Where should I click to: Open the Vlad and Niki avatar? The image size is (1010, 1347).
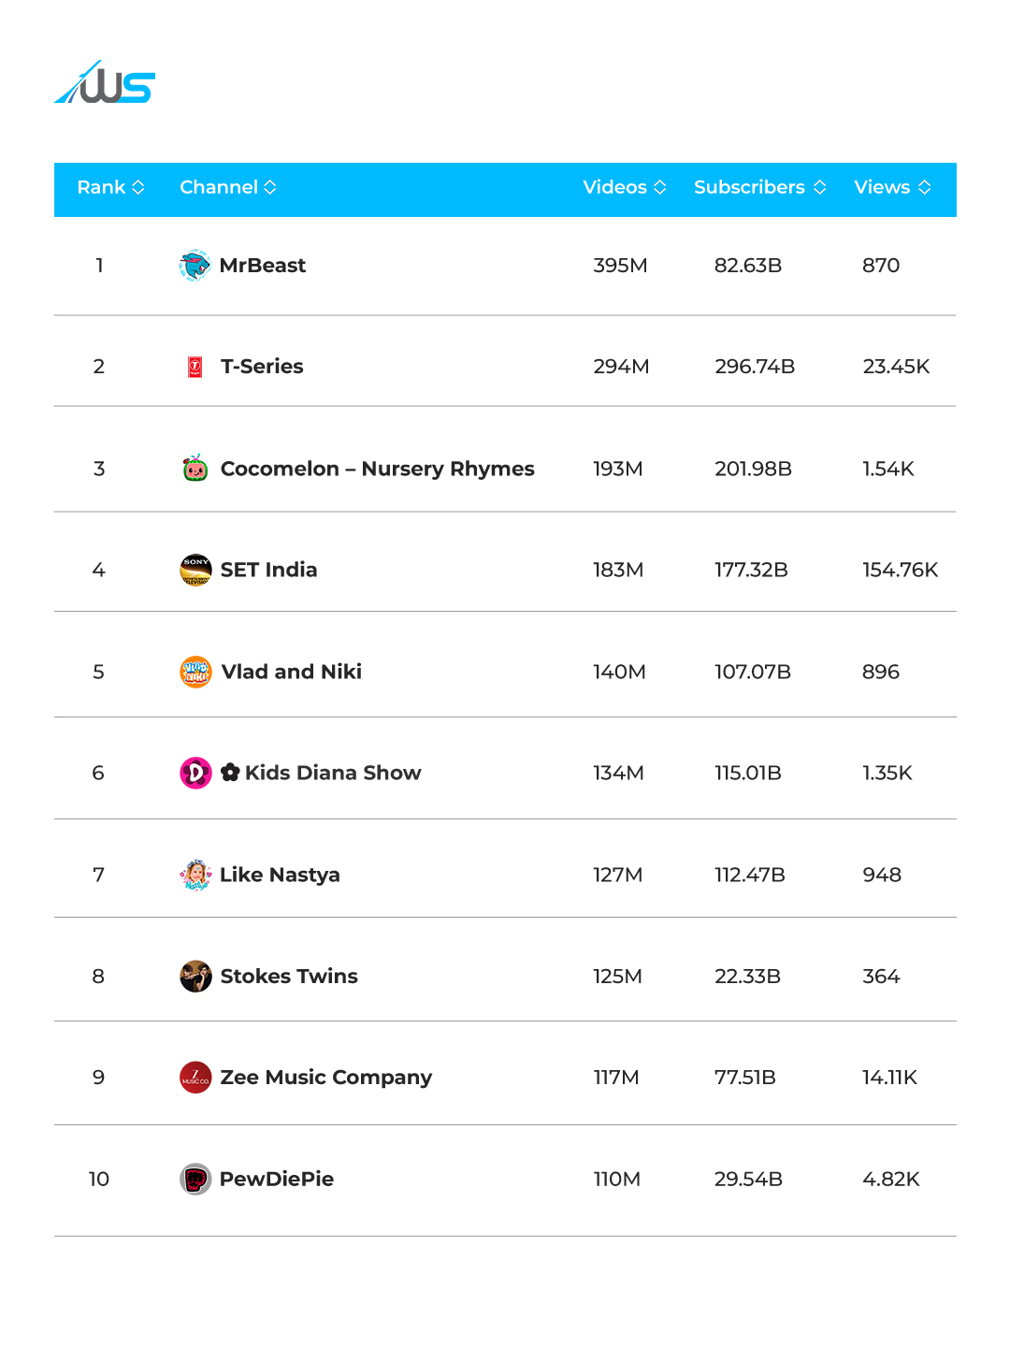coord(195,672)
